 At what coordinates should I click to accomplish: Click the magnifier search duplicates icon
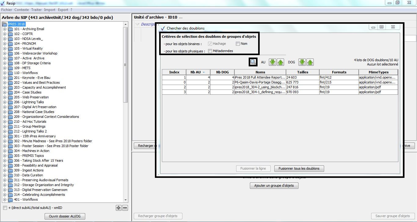tap(253, 62)
